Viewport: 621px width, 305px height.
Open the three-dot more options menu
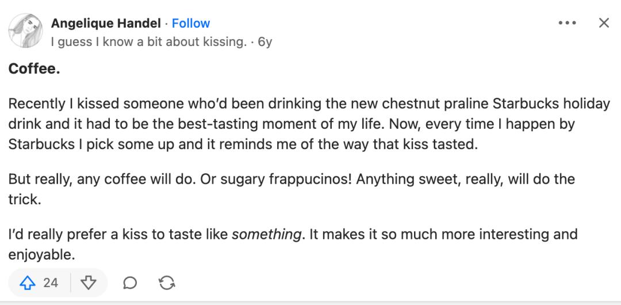tap(567, 23)
